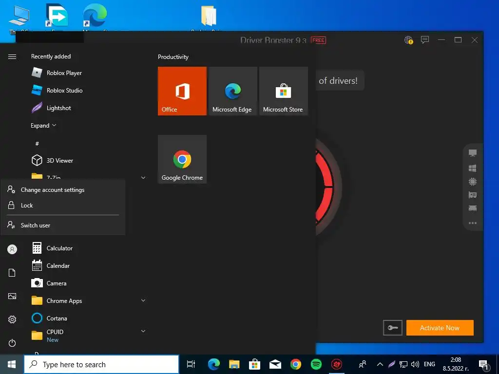Open network status tray icon
The width and height of the screenshot is (499, 374).
403,364
